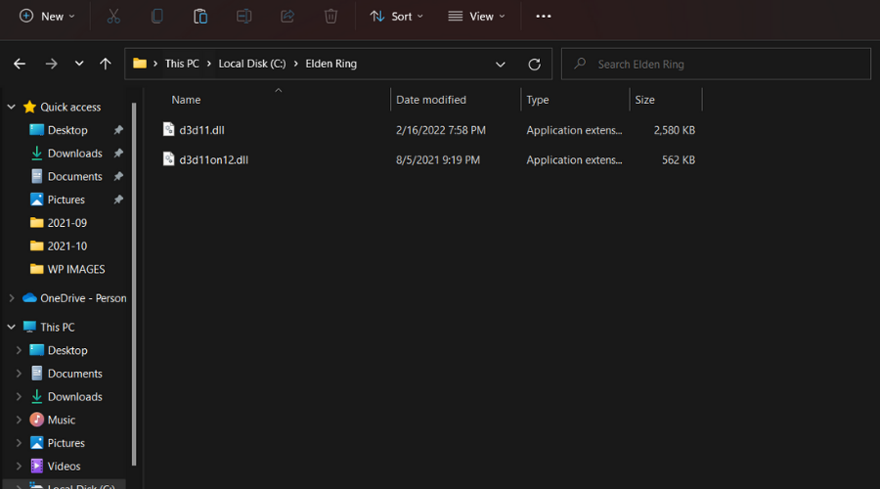Expand address bar history dropdown
880x489 pixels.
point(500,64)
